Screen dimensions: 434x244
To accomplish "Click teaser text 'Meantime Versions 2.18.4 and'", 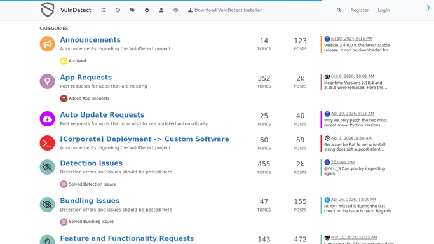I will coord(353,83).
